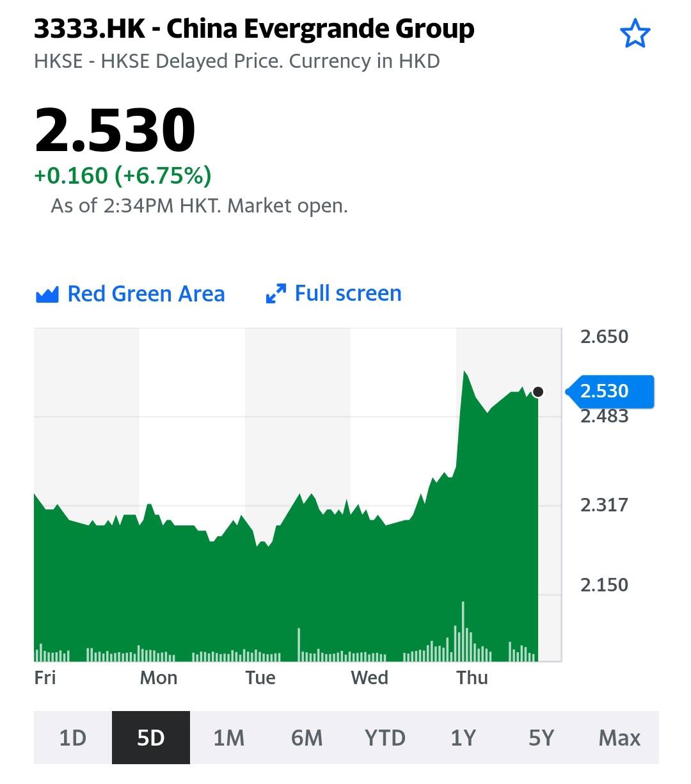This screenshot has height=784, width=691.
Task: Switch to the 6M range tab
Action: pos(307,738)
